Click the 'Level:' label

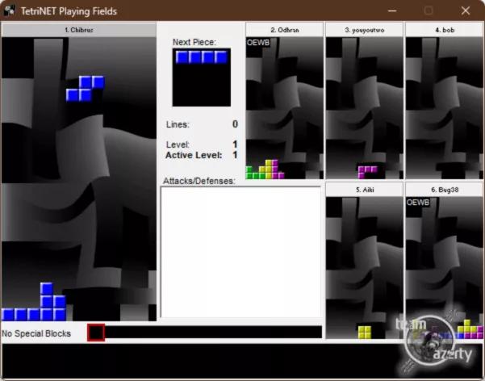click(178, 144)
